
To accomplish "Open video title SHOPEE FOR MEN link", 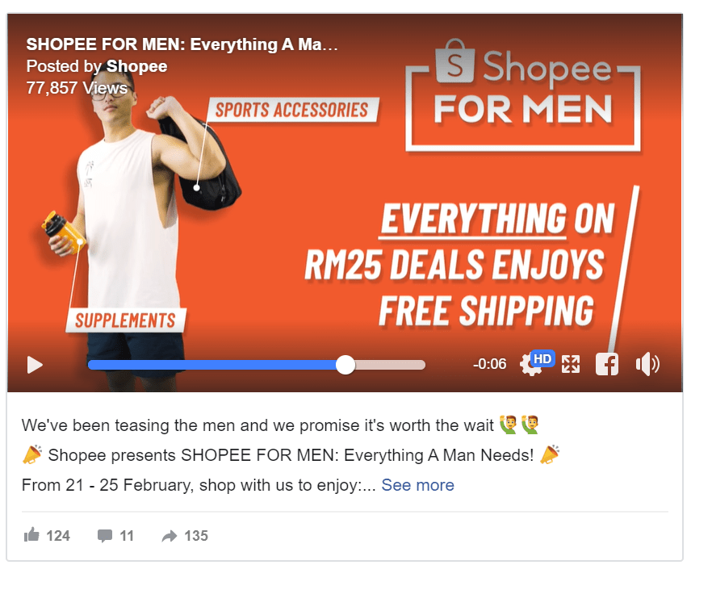I will point(182,44).
